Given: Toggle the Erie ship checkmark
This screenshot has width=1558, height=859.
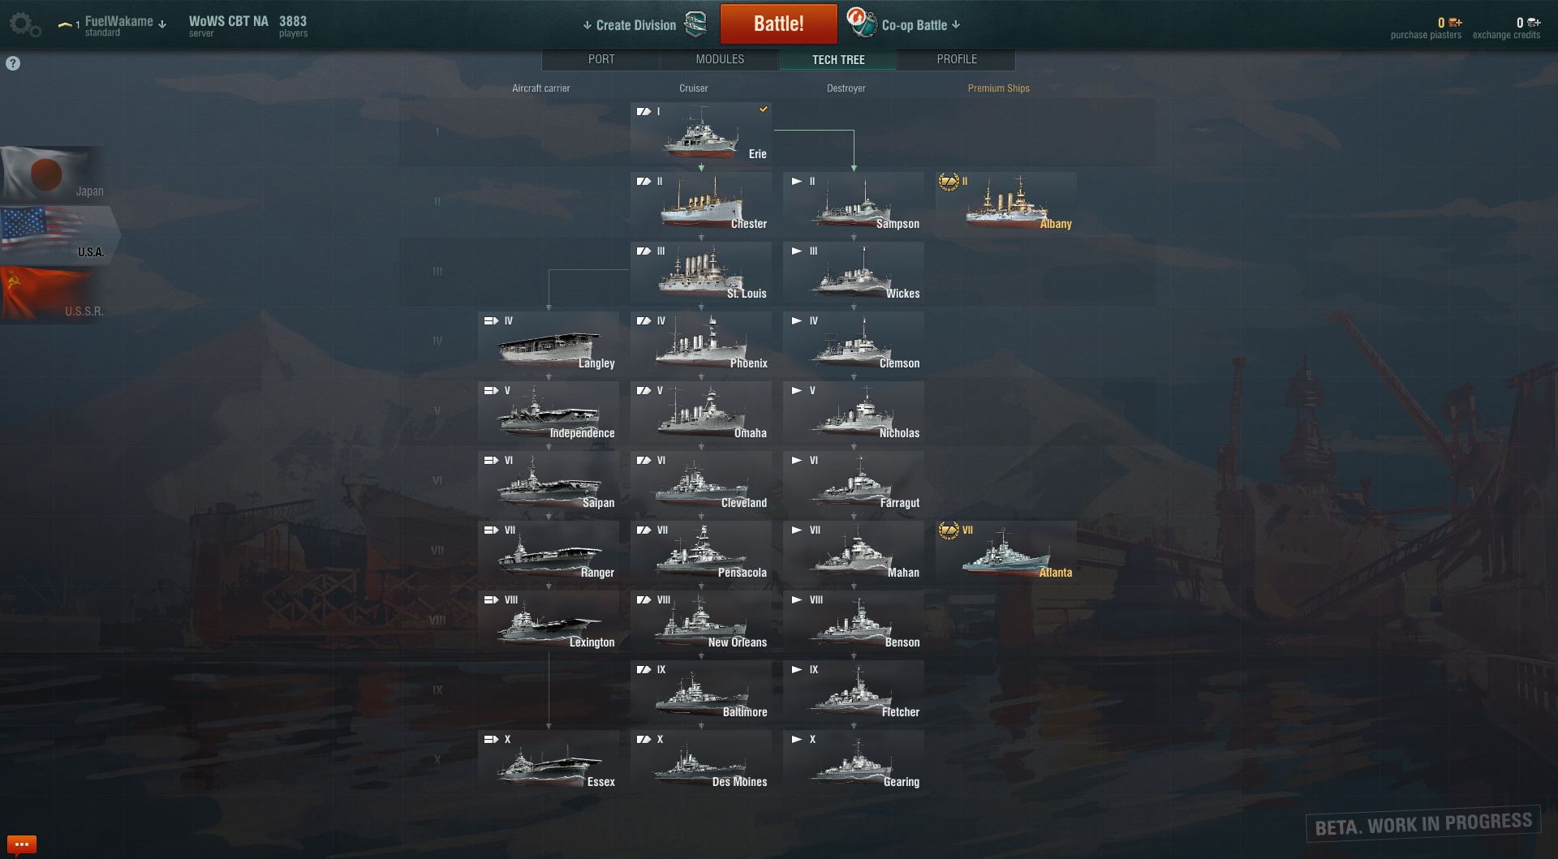Looking at the screenshot, I should (764, 110).
